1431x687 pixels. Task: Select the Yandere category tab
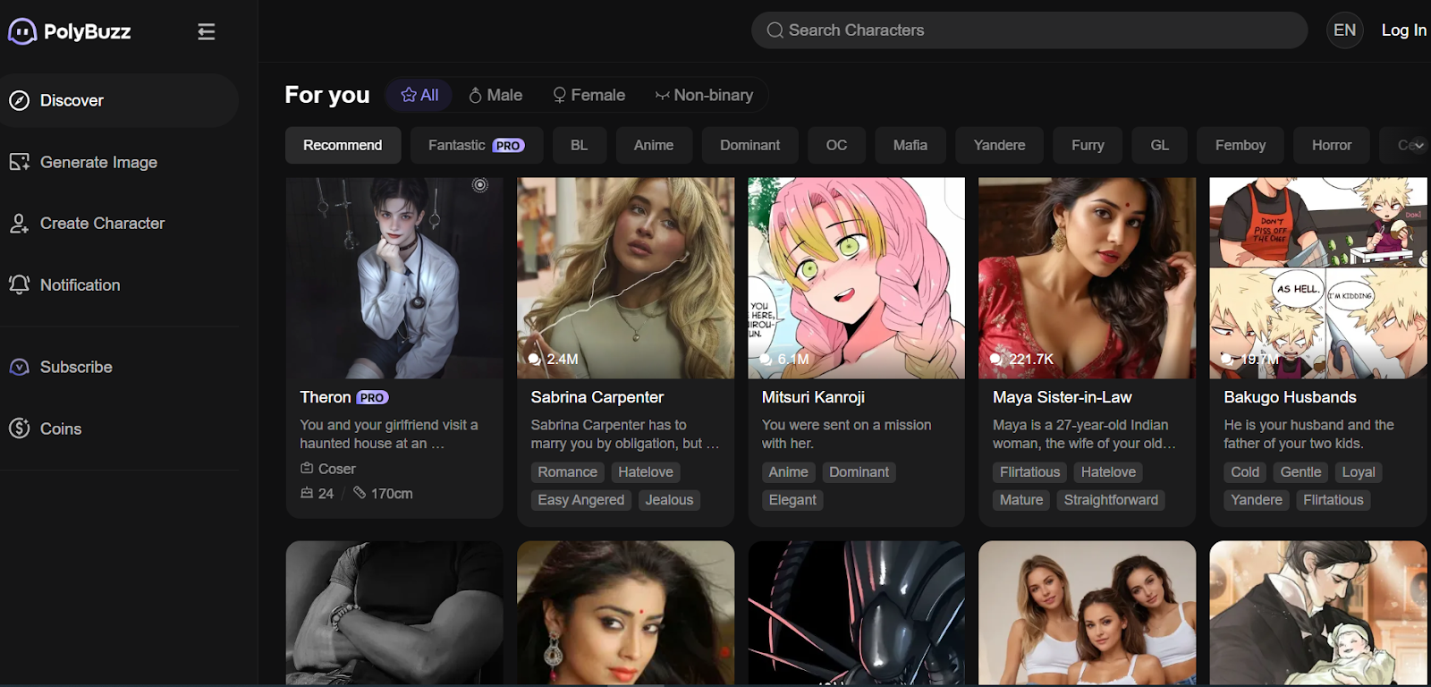point(999,145)
